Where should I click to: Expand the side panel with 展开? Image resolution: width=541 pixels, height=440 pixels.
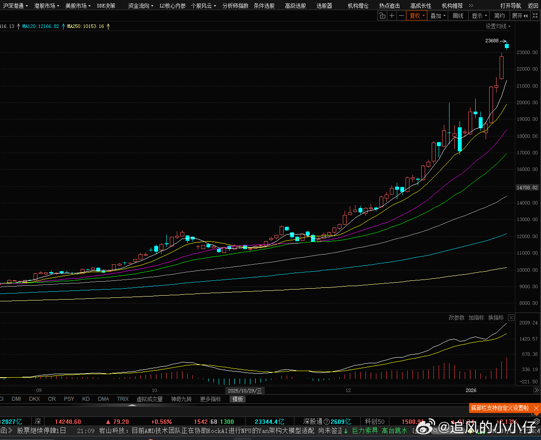pyautogui.click(x=520, y=16)
